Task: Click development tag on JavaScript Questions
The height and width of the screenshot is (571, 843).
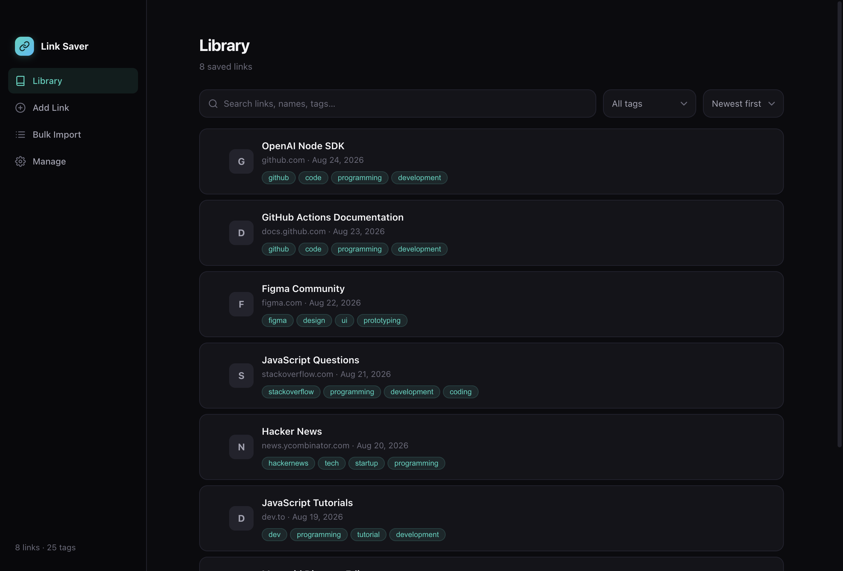Action: tap(412, 392)
